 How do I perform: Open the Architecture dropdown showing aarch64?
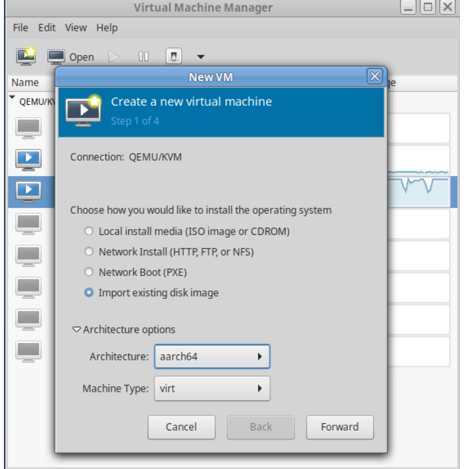coord(212,356)
